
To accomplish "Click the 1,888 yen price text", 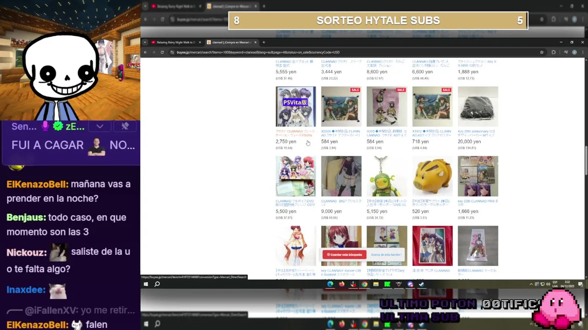I will tap(468, 72).
